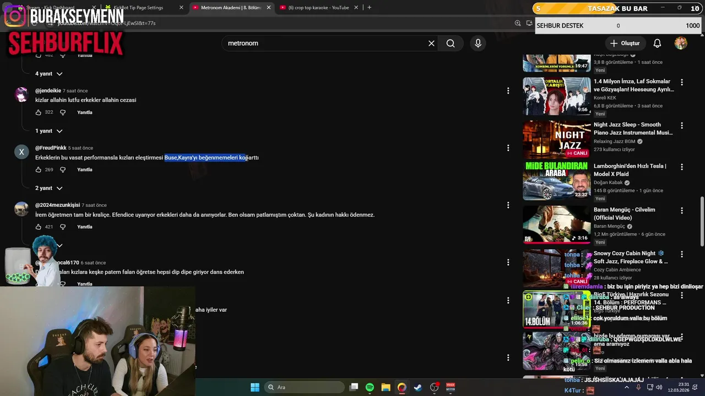This screenshot has height=396, width=705.
Task: Open Steam from the taskbar
Action: tap(418, 387)
